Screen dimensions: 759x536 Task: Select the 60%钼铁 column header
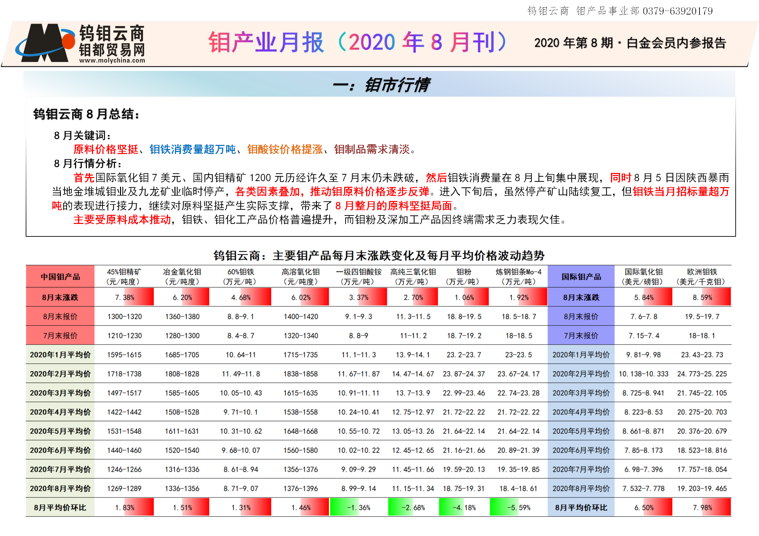pos(240,277)
